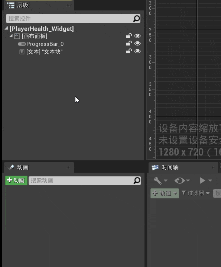Hide the 画布面板 with its eye toggle
Screen dimensions: 221x267
137,36
